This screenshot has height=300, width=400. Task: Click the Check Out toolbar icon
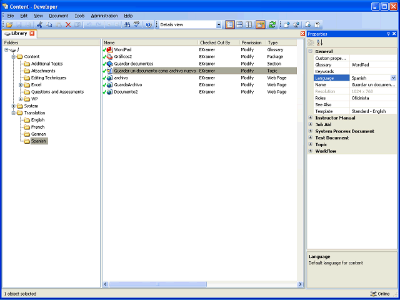point(308,25)
